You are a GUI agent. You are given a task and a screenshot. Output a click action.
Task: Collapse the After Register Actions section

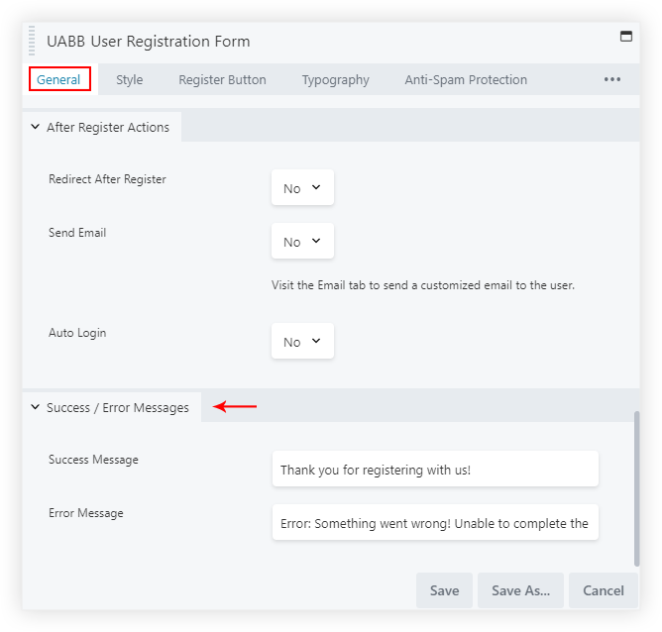[x=36, y=128]
